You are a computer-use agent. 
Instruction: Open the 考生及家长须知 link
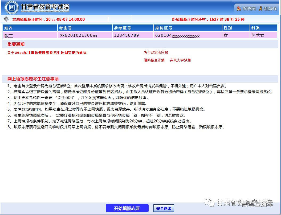pos(156,53)
